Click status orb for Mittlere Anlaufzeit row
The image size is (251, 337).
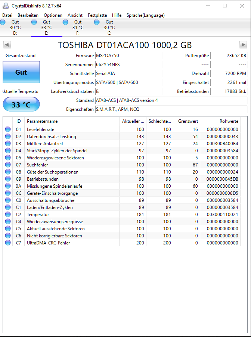8,144
